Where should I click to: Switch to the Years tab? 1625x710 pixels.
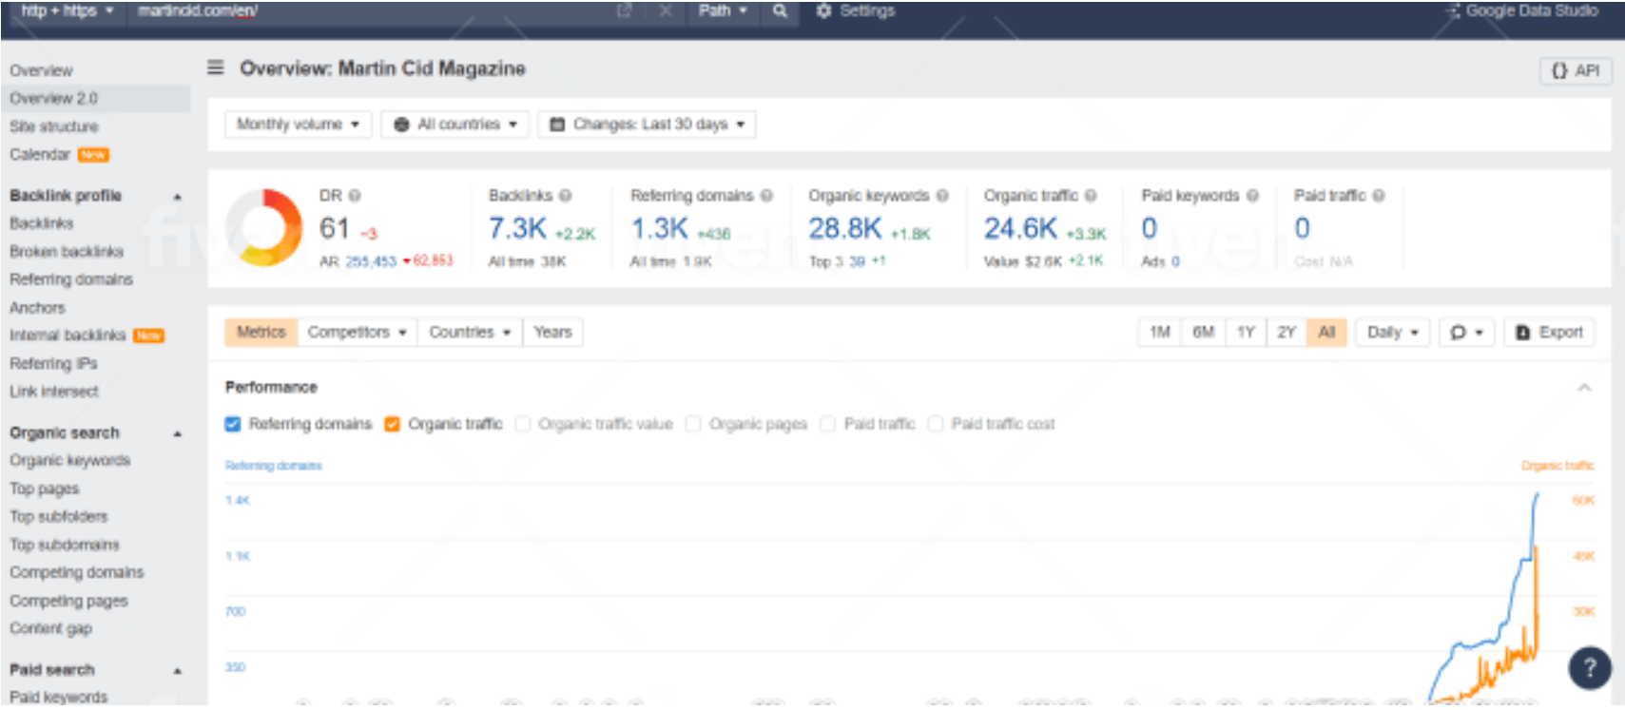point(552,333)
